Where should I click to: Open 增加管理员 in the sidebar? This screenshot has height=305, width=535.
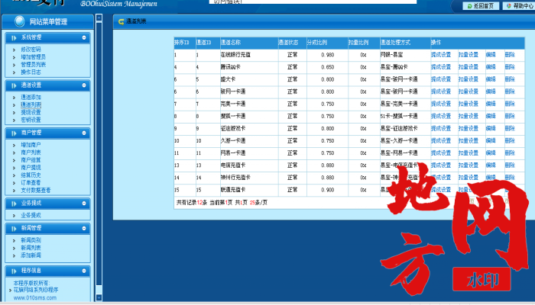point(33,57)
